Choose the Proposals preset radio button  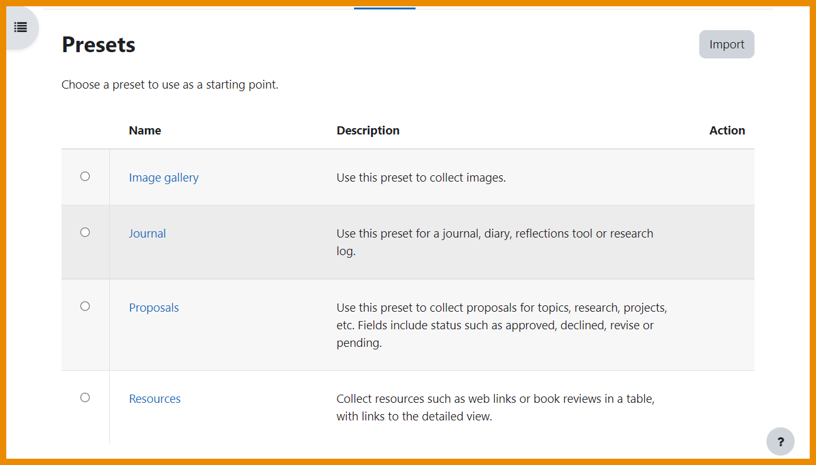85,307
